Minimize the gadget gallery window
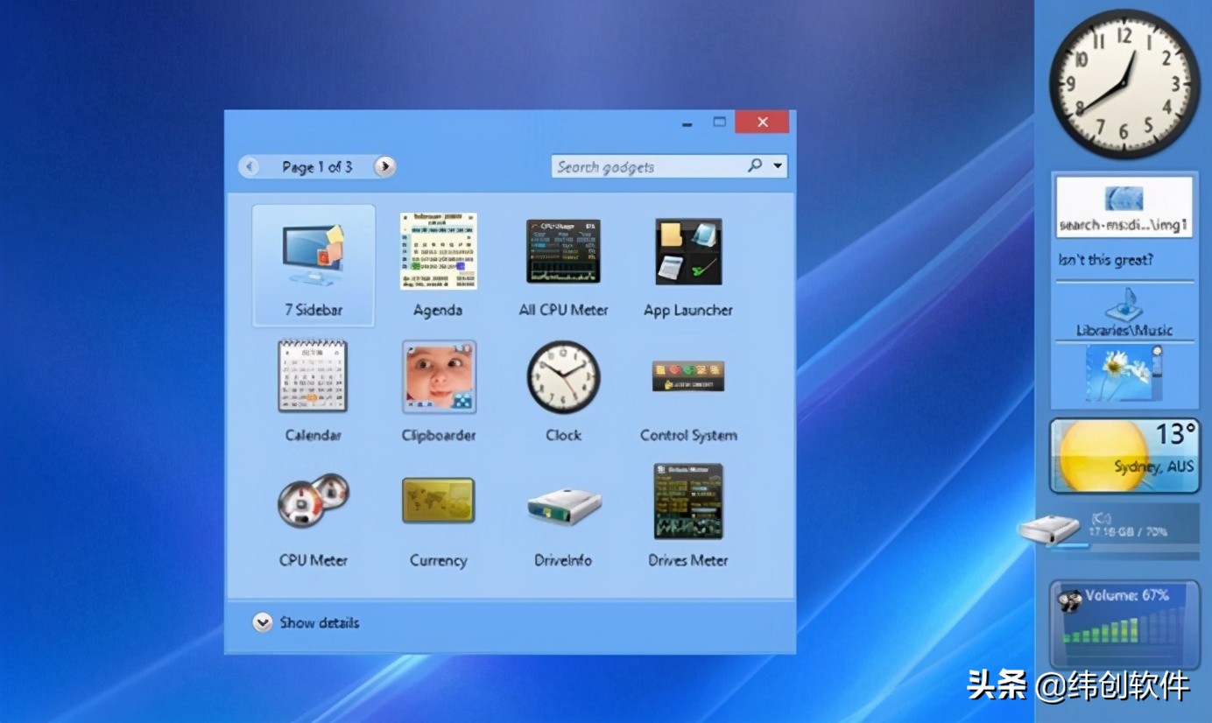 [x=687, y=123]
